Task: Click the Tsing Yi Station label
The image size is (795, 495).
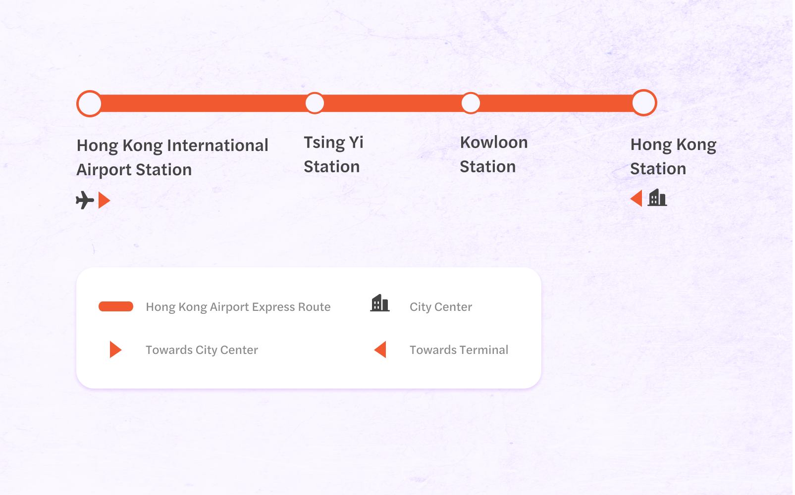Action: pyautogui.click(x=333, y=154)
